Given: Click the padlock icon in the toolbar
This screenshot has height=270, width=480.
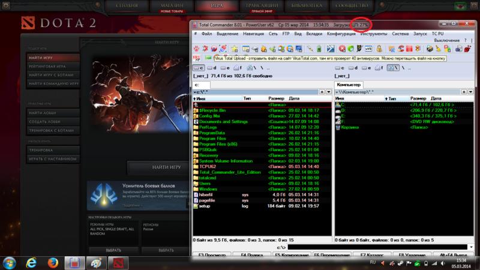Looking at the screenshot, I should click(x=379, y=49).
